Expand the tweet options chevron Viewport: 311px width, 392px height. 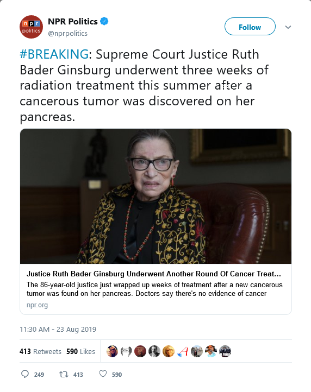click(x=288, y=27)
